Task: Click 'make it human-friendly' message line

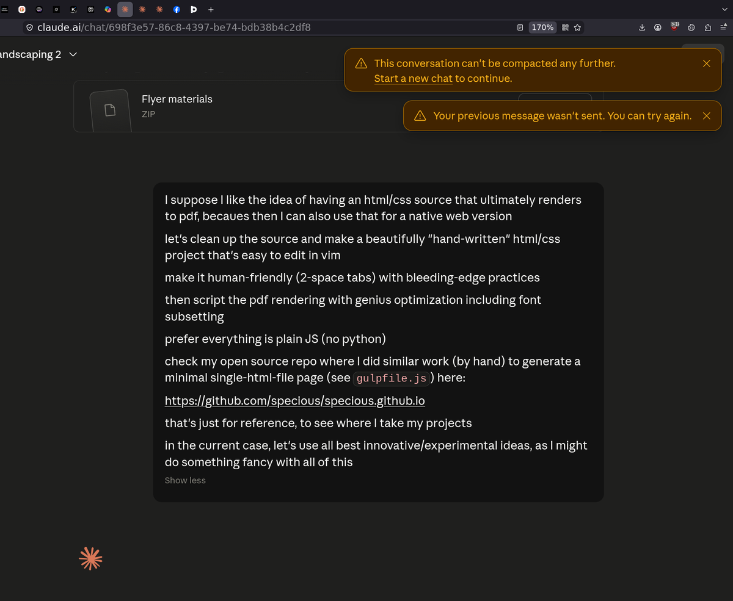Action: [352, 278]
